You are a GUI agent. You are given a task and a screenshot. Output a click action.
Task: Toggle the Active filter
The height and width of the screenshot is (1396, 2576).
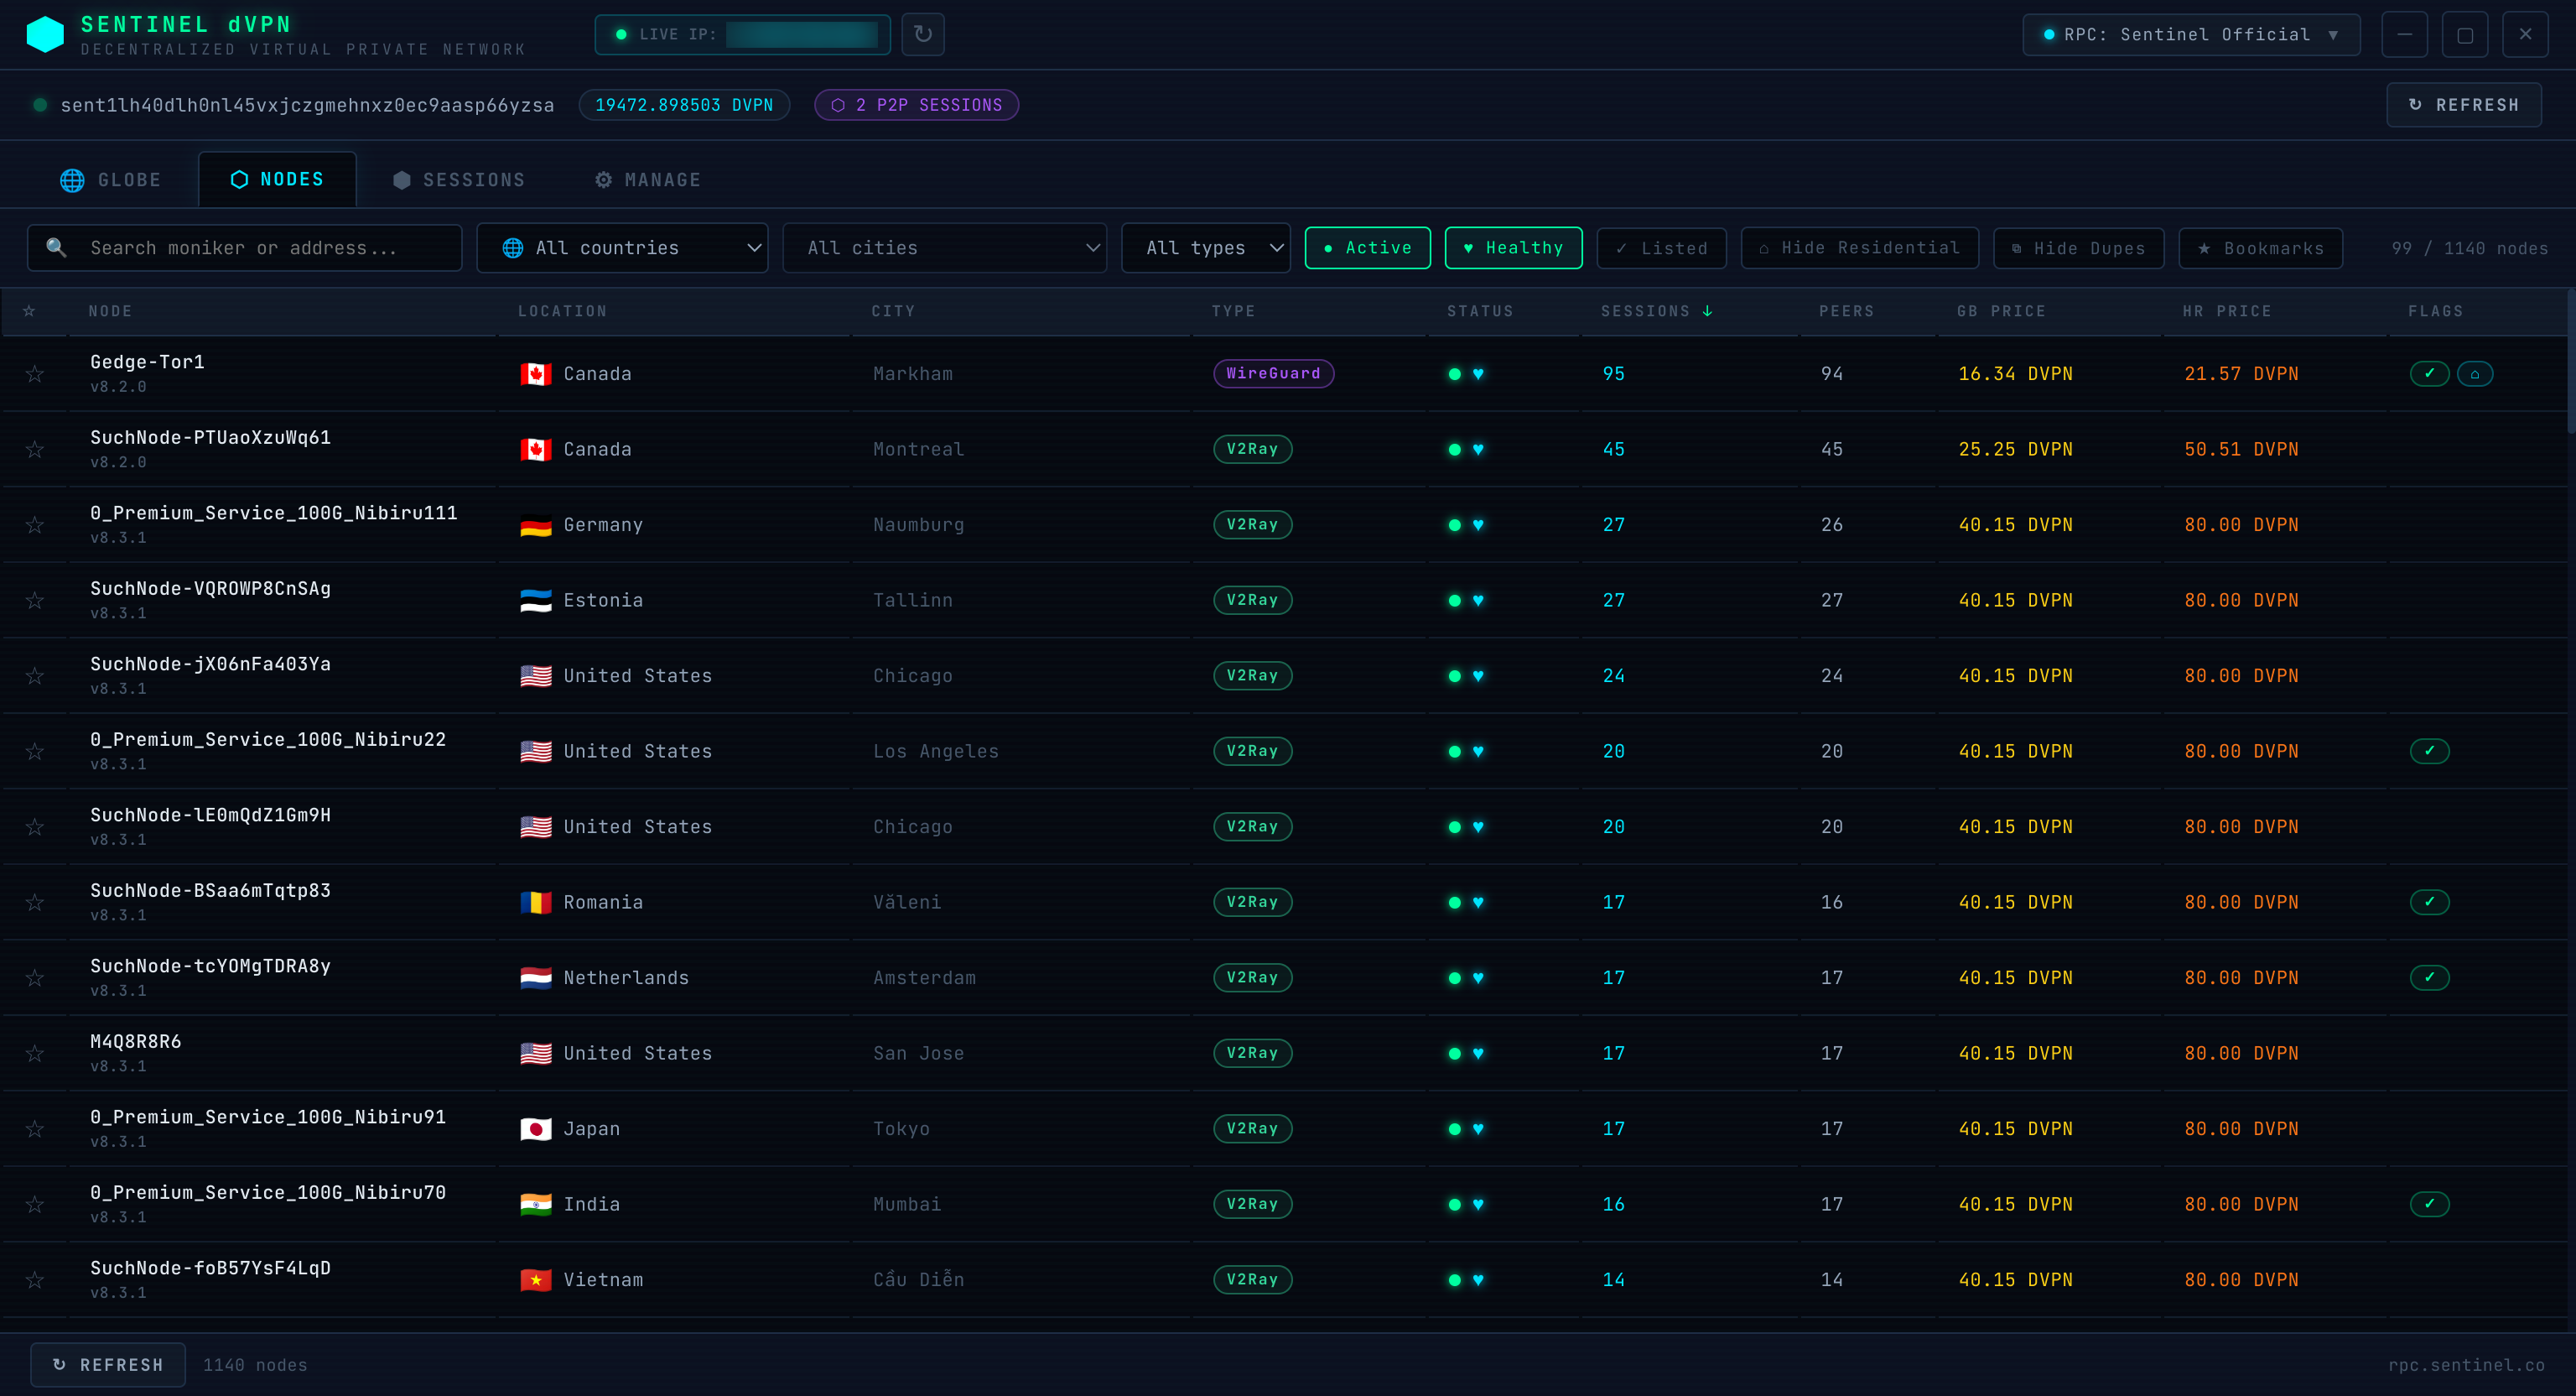tap(1367, 248)
